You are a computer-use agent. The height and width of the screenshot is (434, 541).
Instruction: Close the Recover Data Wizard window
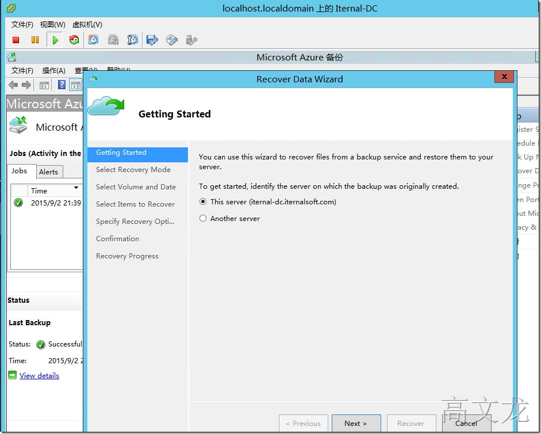point(504,77)
